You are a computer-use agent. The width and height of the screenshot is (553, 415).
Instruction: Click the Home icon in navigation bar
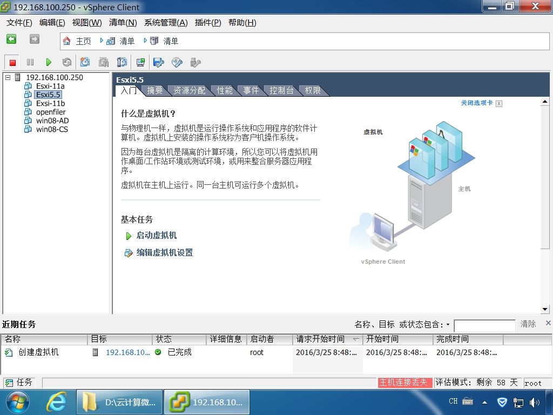(x=66, y=41)
